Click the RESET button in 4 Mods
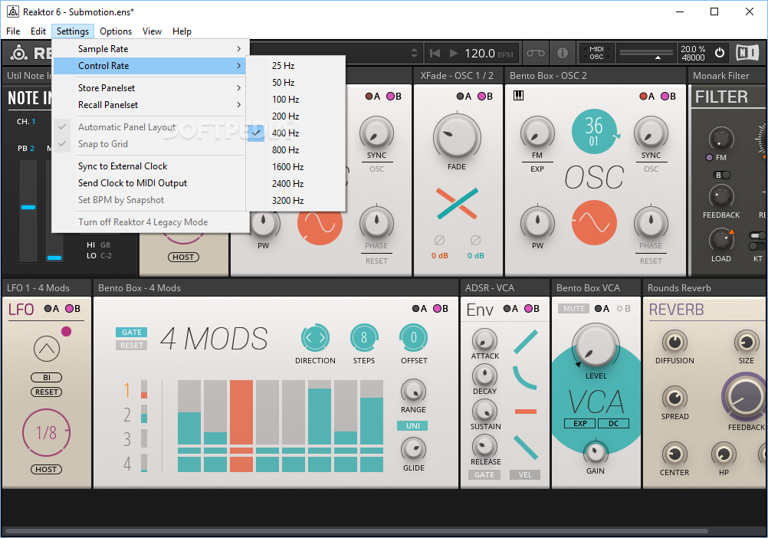 click(131, 345)
